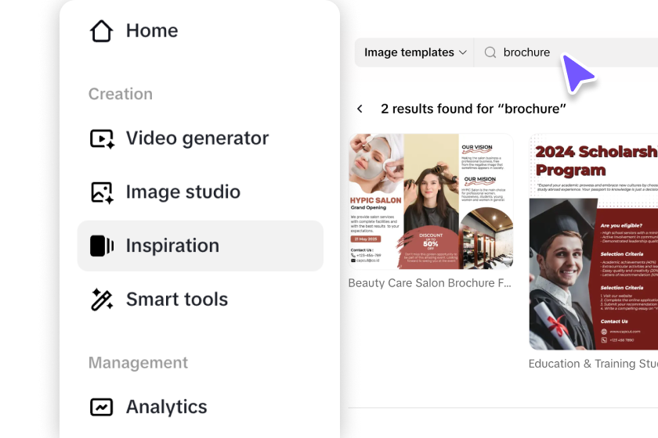Click the Smart tools wand icon
Image resolution: width=658 pixels, height=438 pixels.
(102, 300)
